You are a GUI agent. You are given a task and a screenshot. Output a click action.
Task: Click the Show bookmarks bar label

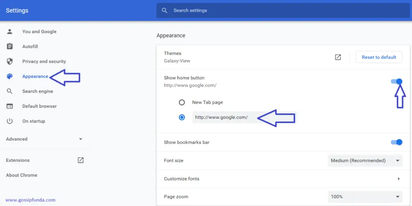click(187, 142)
